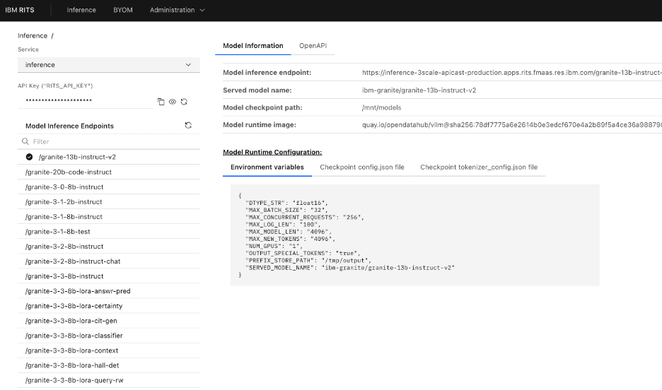
Task: Select the Model Information tab
Action: [252, 46]
